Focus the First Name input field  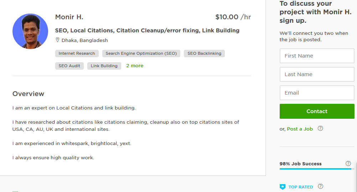(317, 56)
